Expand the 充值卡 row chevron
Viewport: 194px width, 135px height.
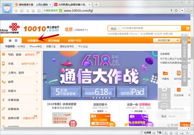click(x=37, y=91)
